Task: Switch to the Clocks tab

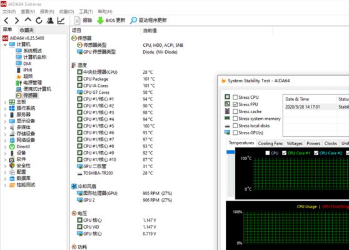Action: 330,144
